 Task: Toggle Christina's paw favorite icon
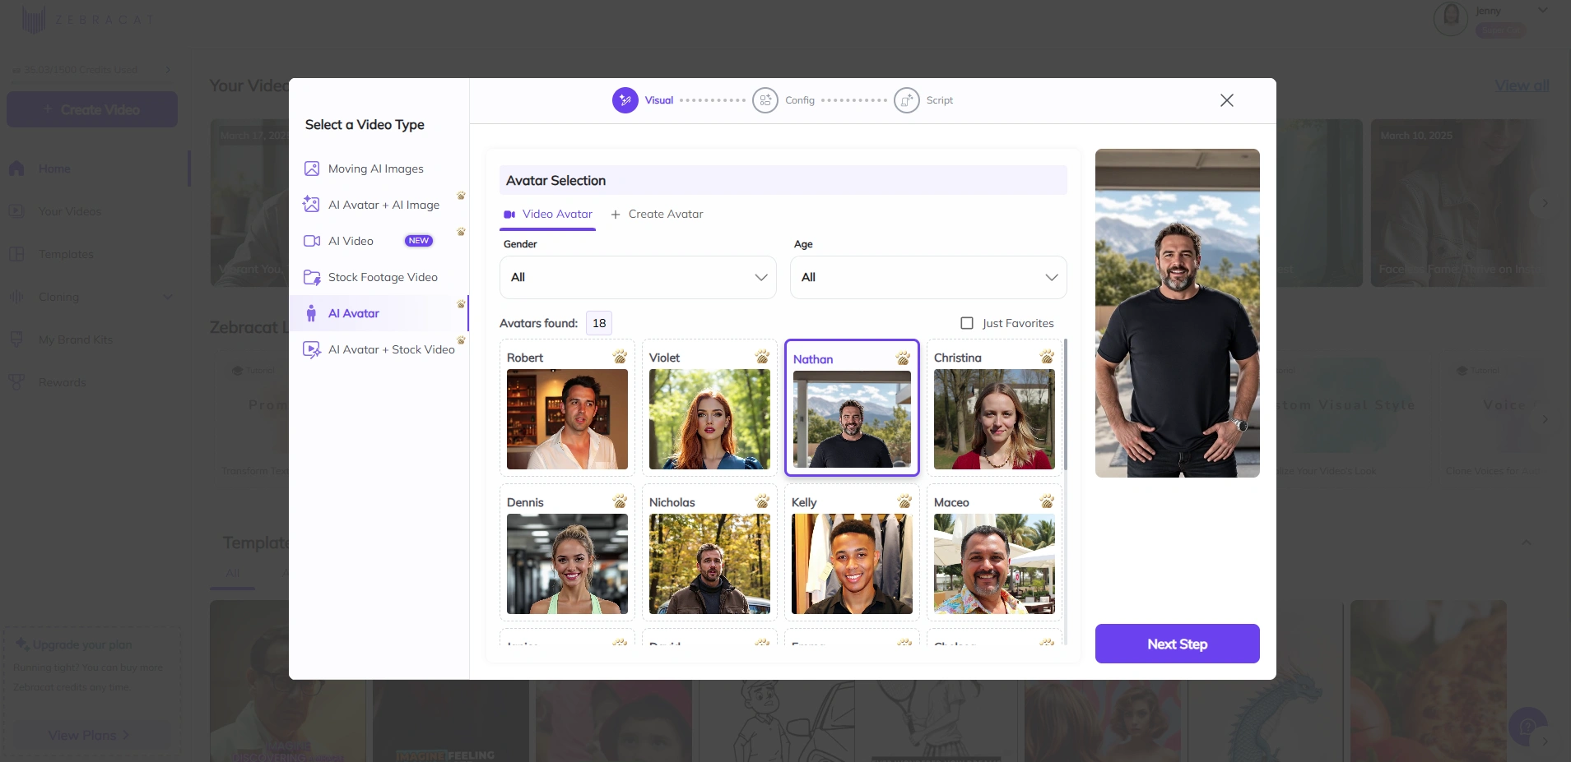pos(1047,357)
